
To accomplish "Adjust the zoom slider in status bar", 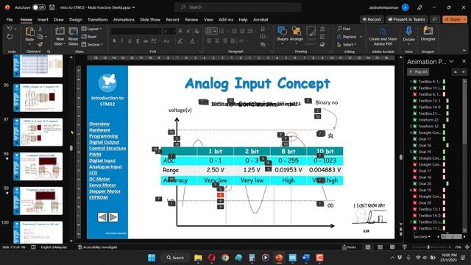I will point(428,247).
